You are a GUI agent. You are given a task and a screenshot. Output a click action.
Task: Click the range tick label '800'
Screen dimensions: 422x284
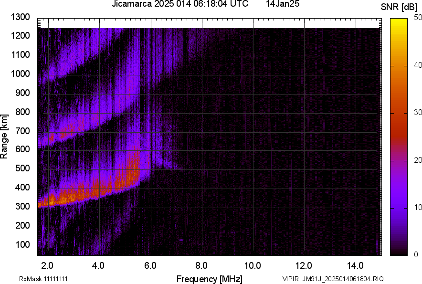[x=22, y=112]
